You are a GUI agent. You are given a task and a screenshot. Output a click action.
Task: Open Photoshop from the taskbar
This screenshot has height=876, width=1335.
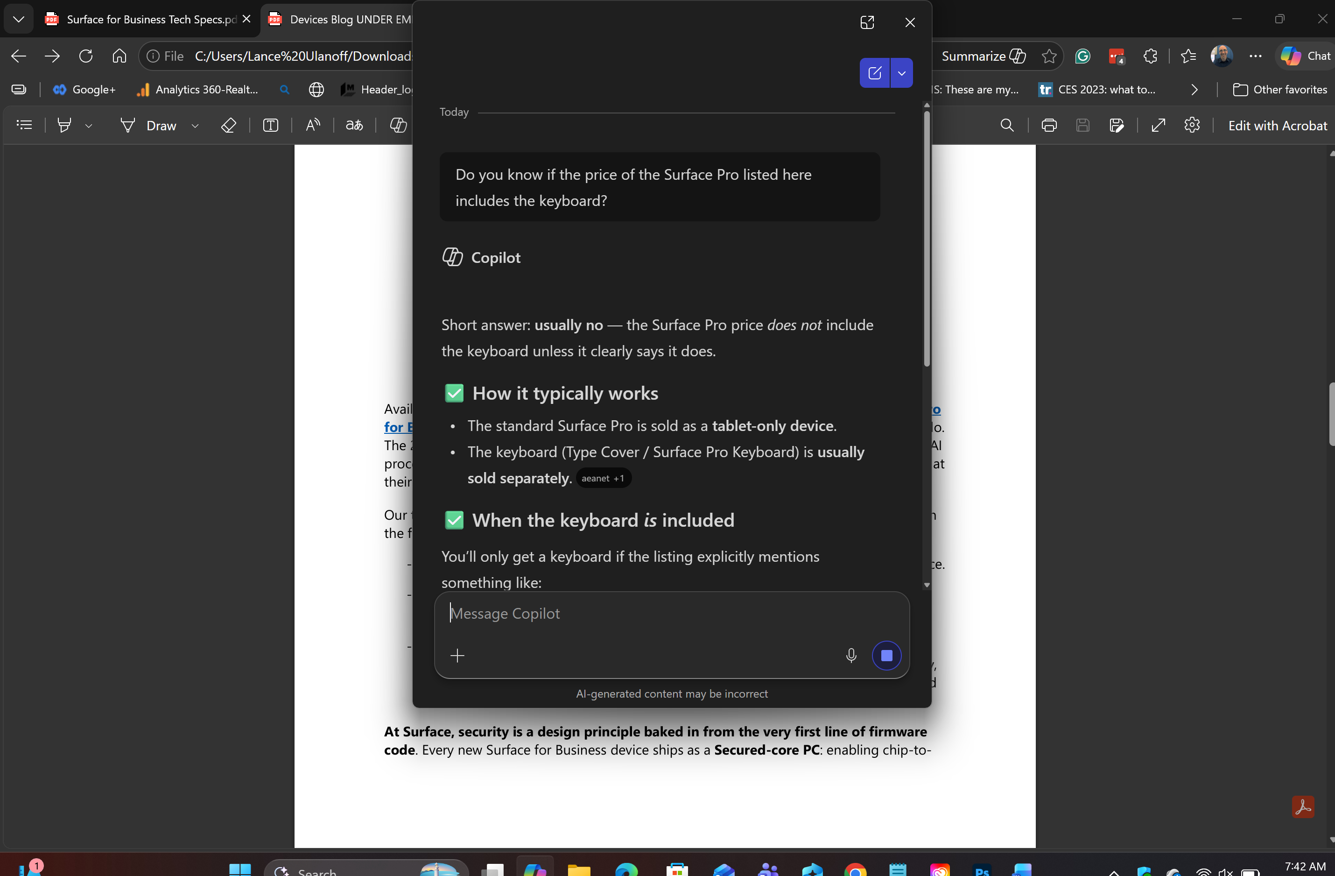[982, 869]
